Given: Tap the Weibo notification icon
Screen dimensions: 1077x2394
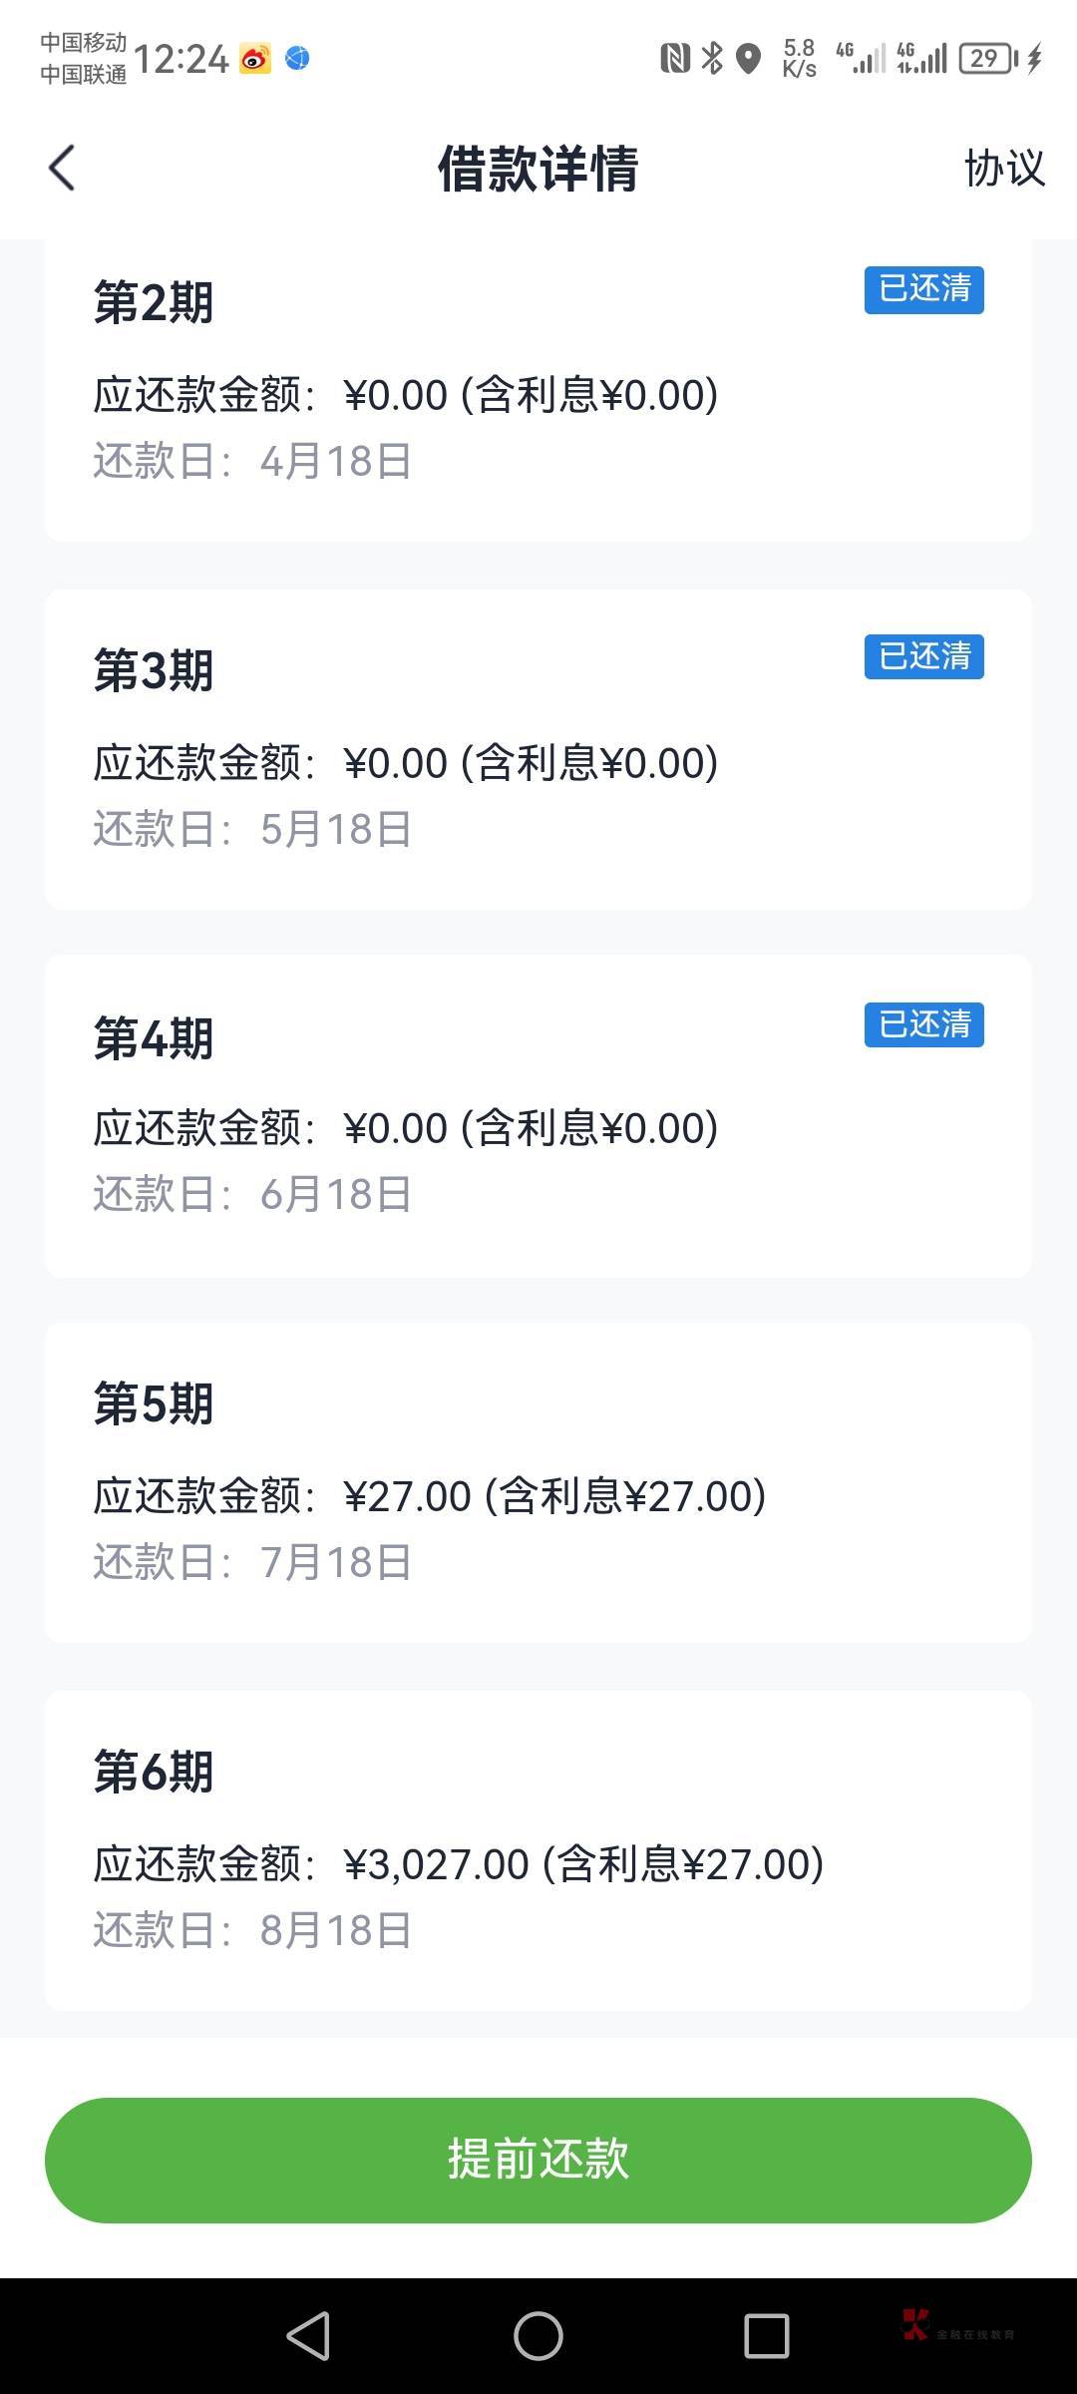Looking at the screenshot, I should pyautogui.click(x=255, y=60).
